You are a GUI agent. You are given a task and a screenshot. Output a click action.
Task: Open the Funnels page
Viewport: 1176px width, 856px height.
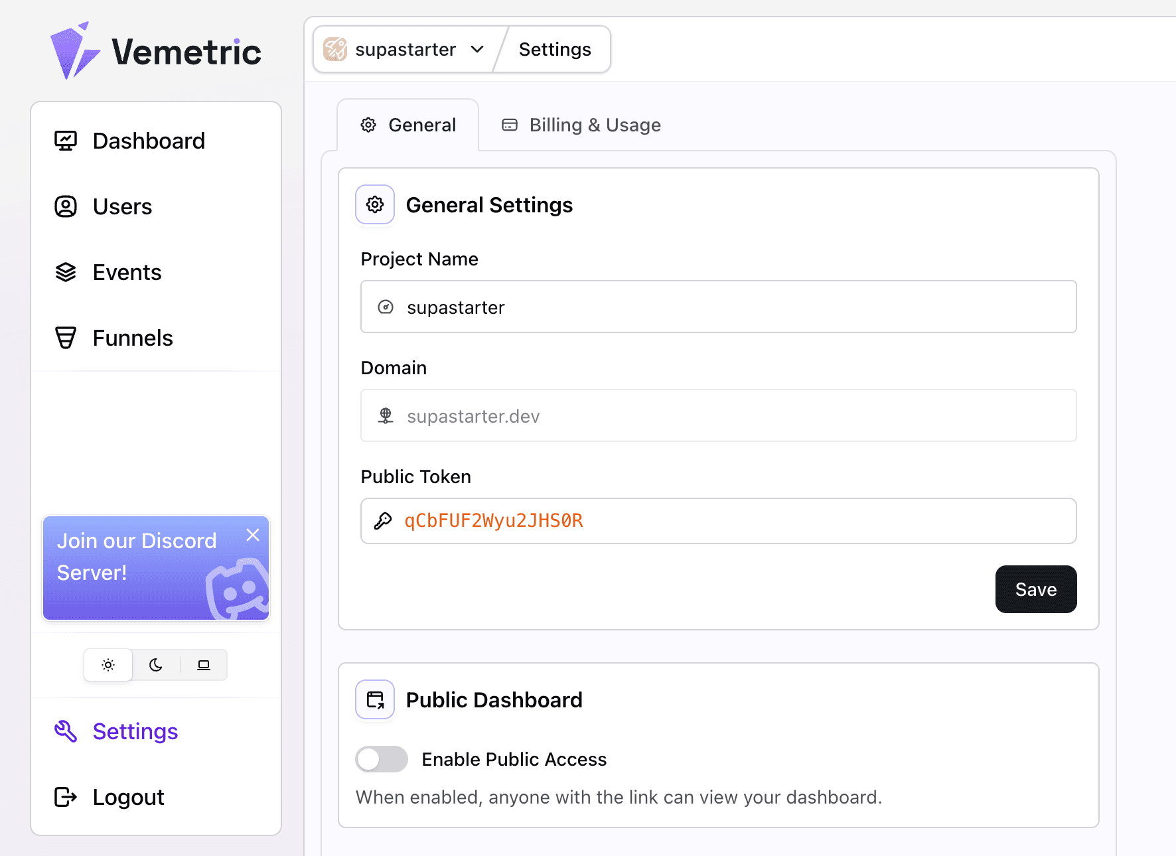[x=156, y=338]
